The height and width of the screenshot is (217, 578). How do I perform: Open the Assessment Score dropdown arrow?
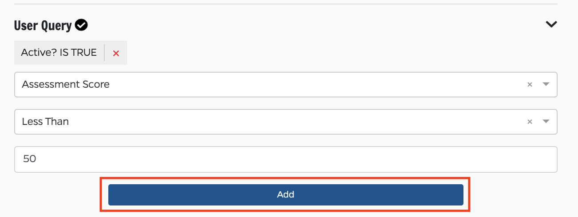click(546, 84)
